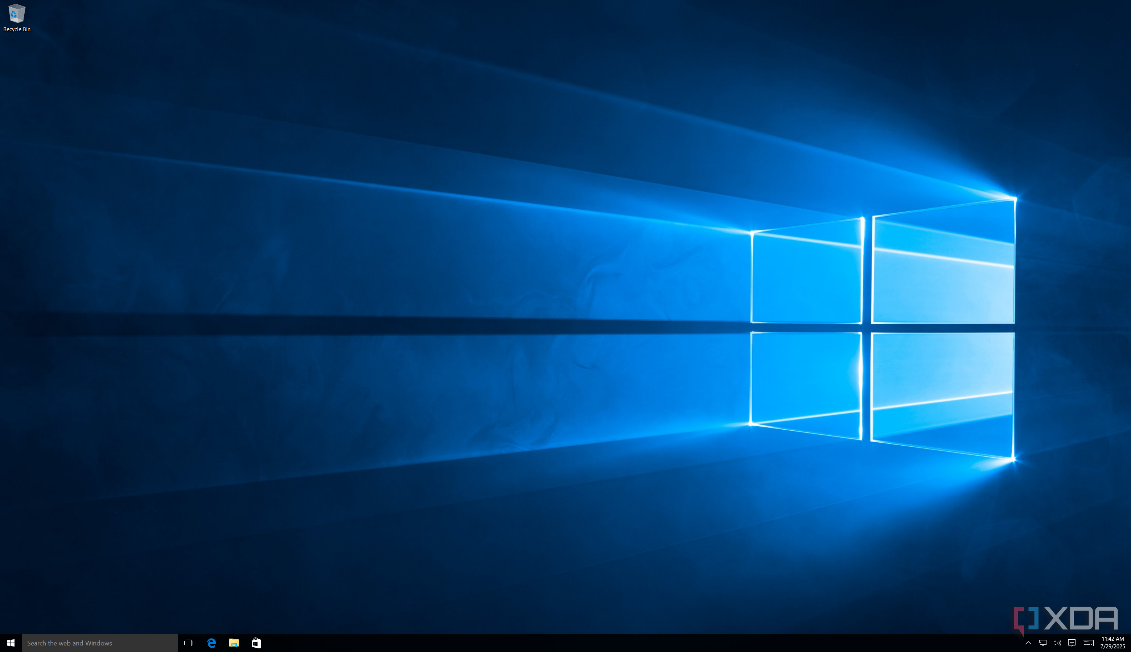Open the touch keyboard from the tray
The height and width of the screenshot is (652, 1131).
[x=1088, y=643]
